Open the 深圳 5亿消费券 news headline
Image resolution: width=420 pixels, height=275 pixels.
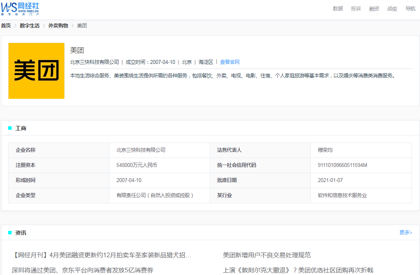tap(83, 270)
